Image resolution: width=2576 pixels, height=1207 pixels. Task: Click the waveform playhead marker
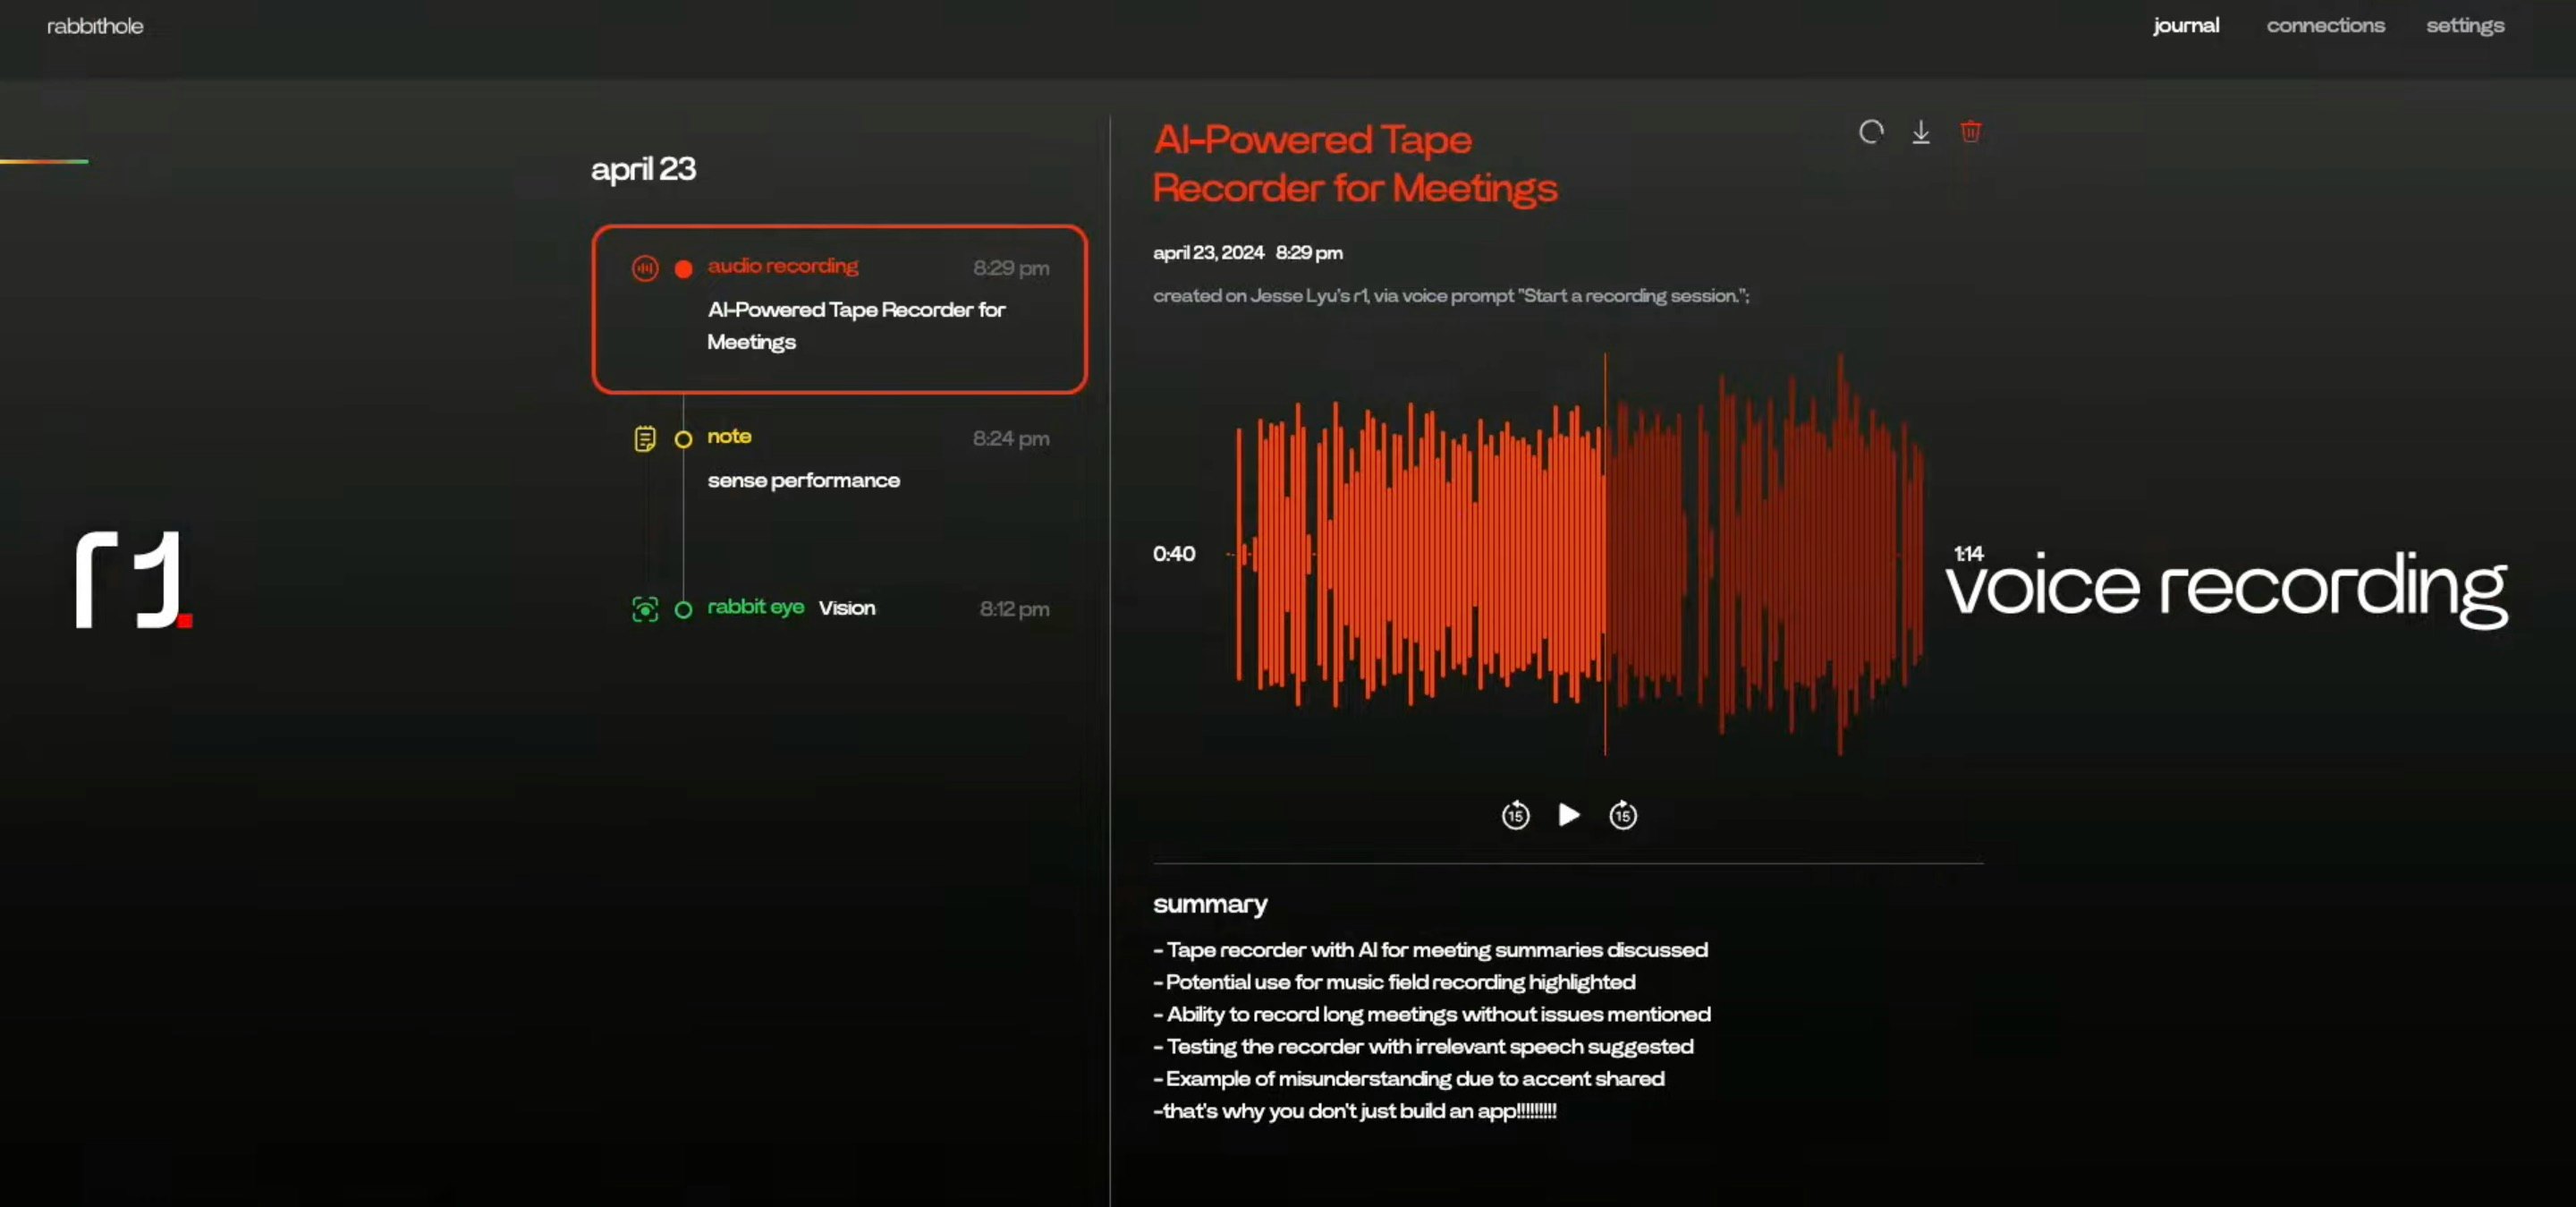[1605, 553]
